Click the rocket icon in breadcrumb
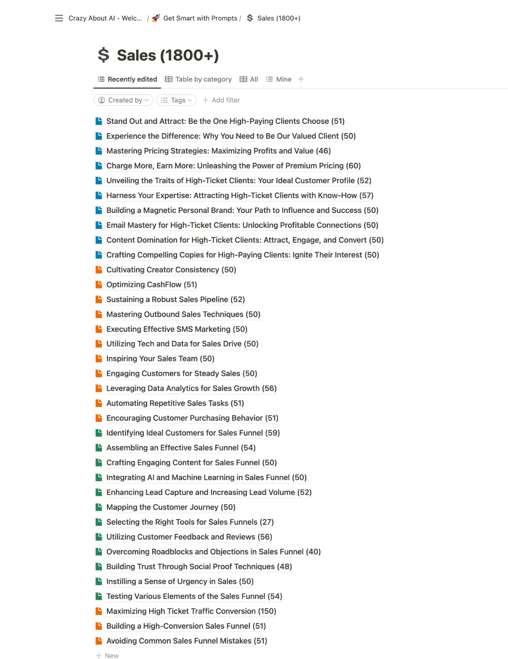Screen dimensions: 508x659 click(156, 18)
